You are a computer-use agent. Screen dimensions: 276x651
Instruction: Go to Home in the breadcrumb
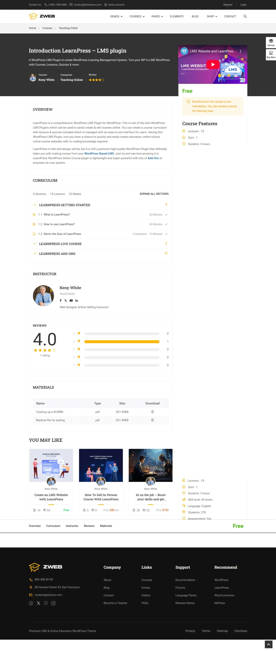(x=32, y=28)
